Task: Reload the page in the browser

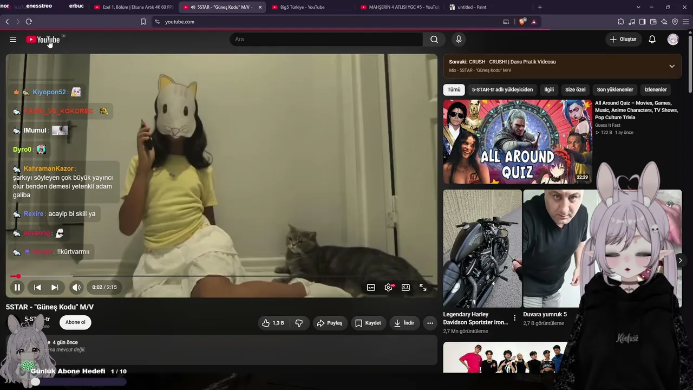Action: pos(29,22)
